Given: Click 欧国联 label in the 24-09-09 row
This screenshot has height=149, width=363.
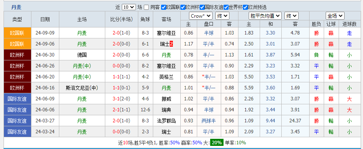Looking at the screenshot, I should 17,33.
